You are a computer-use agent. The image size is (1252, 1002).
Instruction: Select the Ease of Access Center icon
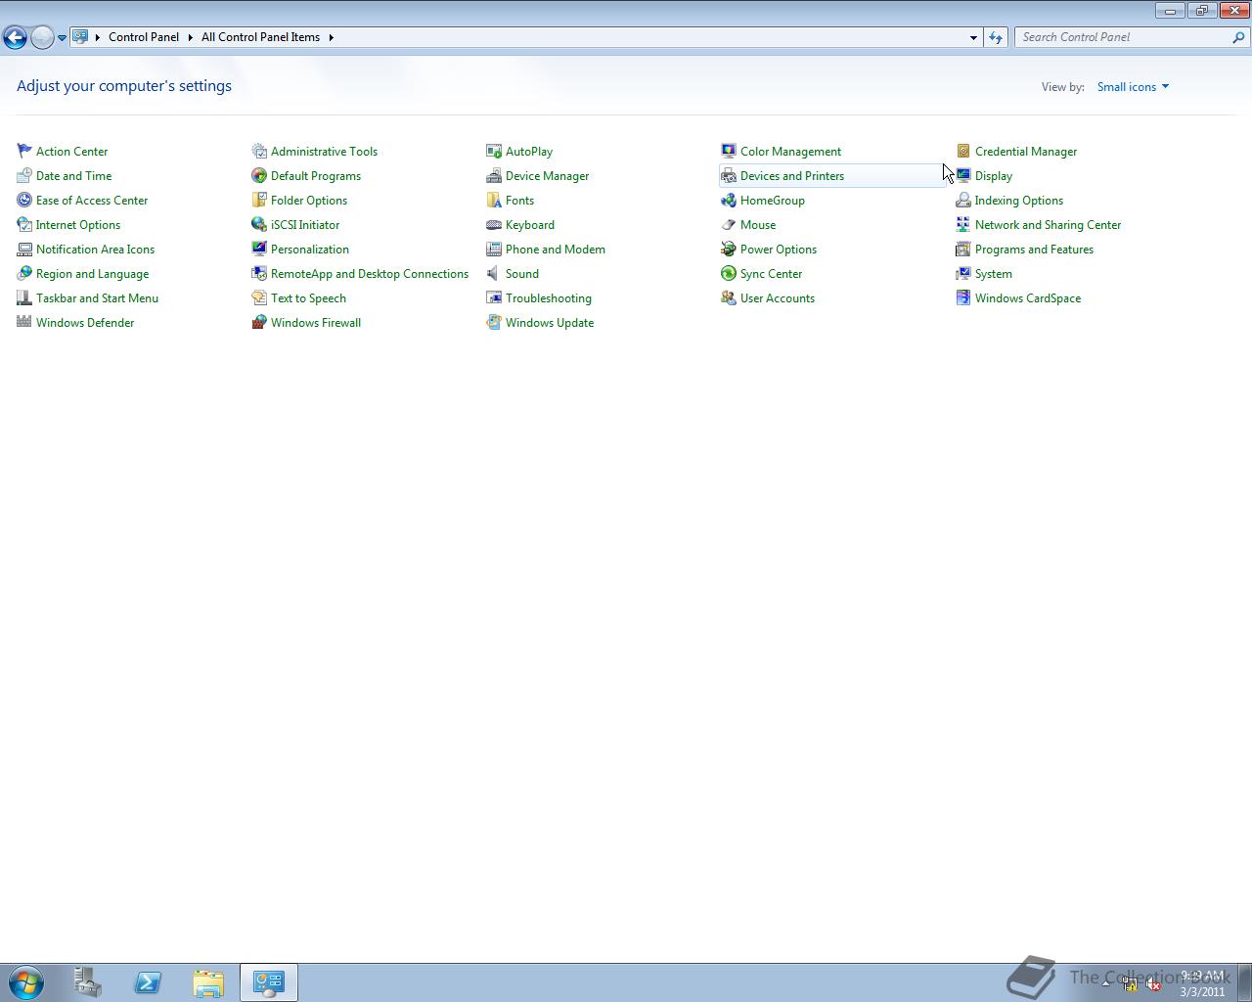24,200
